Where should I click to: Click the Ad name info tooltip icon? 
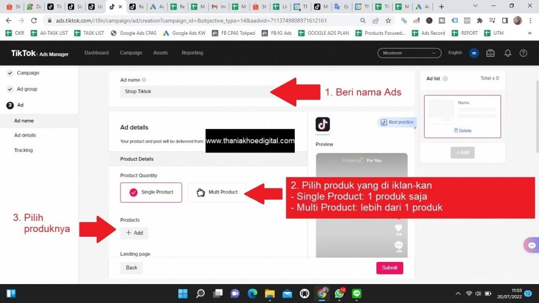click(144, 80)
